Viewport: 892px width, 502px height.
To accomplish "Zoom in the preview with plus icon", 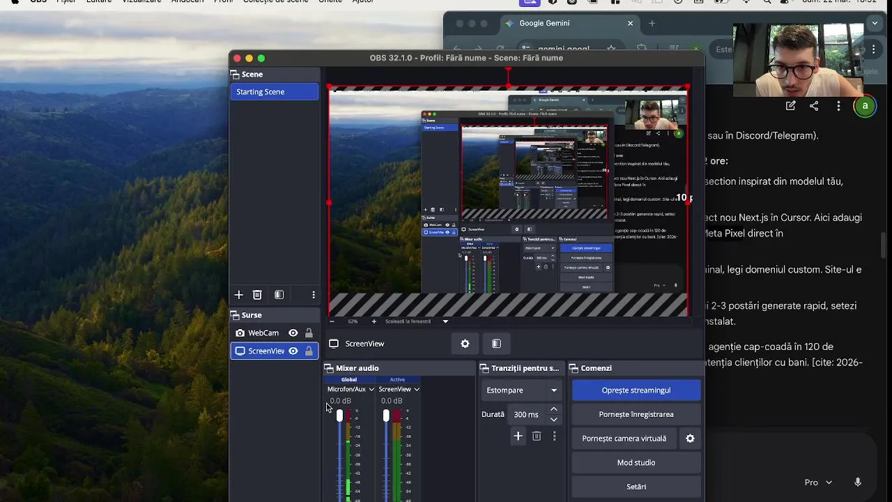I will point(374,321).
